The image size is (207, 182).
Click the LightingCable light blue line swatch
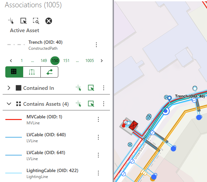click(x=14, y=173)
